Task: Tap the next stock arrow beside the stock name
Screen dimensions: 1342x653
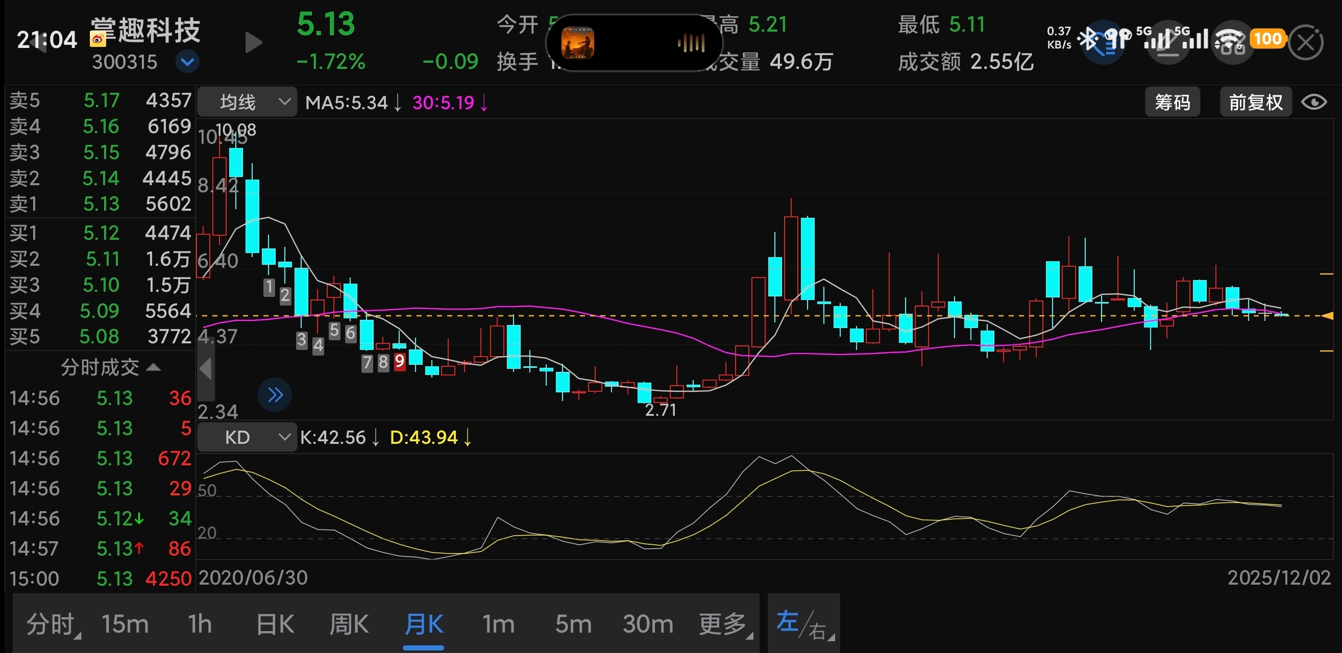Action: click(253, 43)
